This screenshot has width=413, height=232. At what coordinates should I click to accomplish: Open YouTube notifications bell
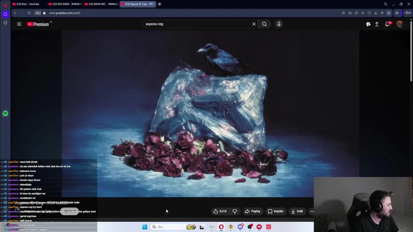click(388, 24)
